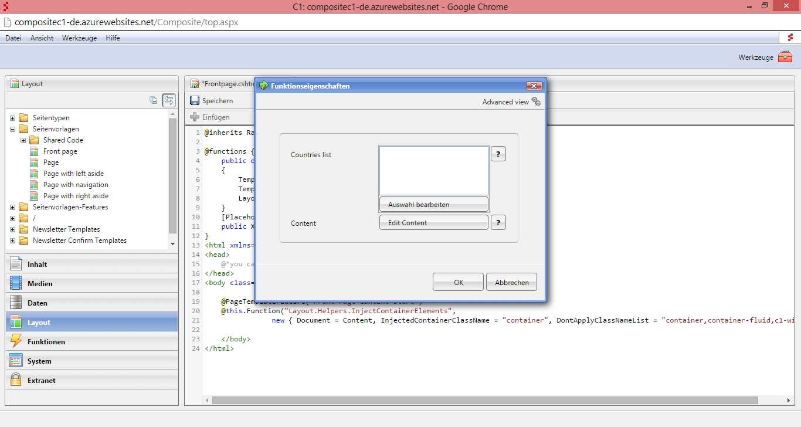Open help for Content field

pos(498,222)
